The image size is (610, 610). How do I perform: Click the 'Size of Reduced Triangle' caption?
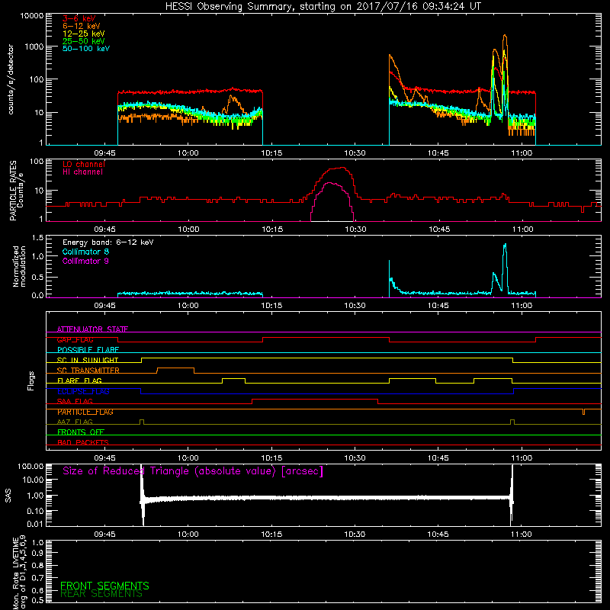click(x=193, y=471)
